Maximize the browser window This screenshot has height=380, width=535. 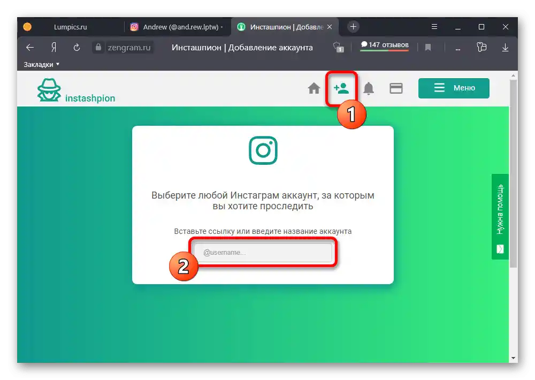click(x=481, y=27)
